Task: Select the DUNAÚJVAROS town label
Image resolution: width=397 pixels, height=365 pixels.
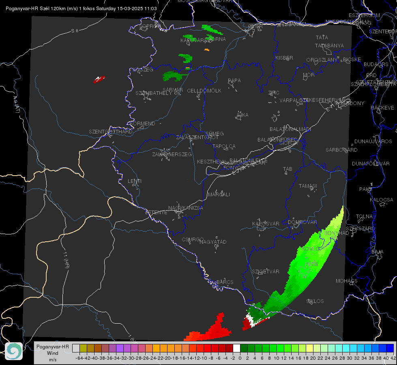Action: 373,142
